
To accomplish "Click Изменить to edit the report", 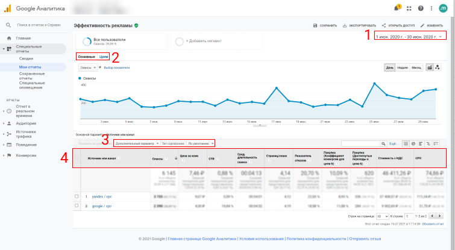I will point(431,26).
